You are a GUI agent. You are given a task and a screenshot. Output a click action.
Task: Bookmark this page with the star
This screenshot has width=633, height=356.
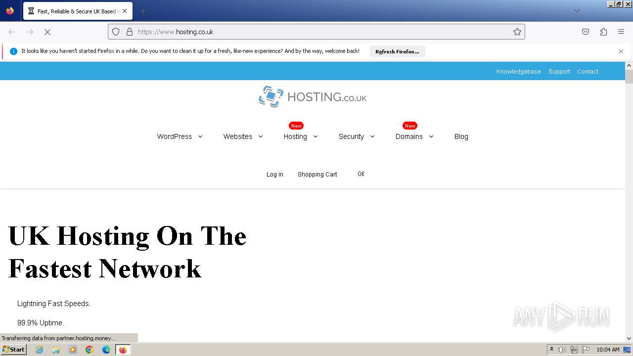517,32
